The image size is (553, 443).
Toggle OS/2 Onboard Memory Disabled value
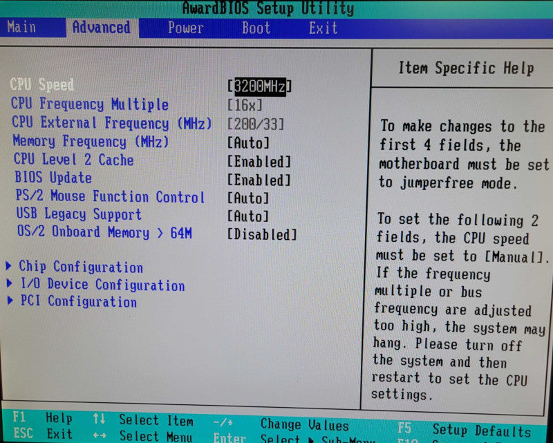click(262, 234)
